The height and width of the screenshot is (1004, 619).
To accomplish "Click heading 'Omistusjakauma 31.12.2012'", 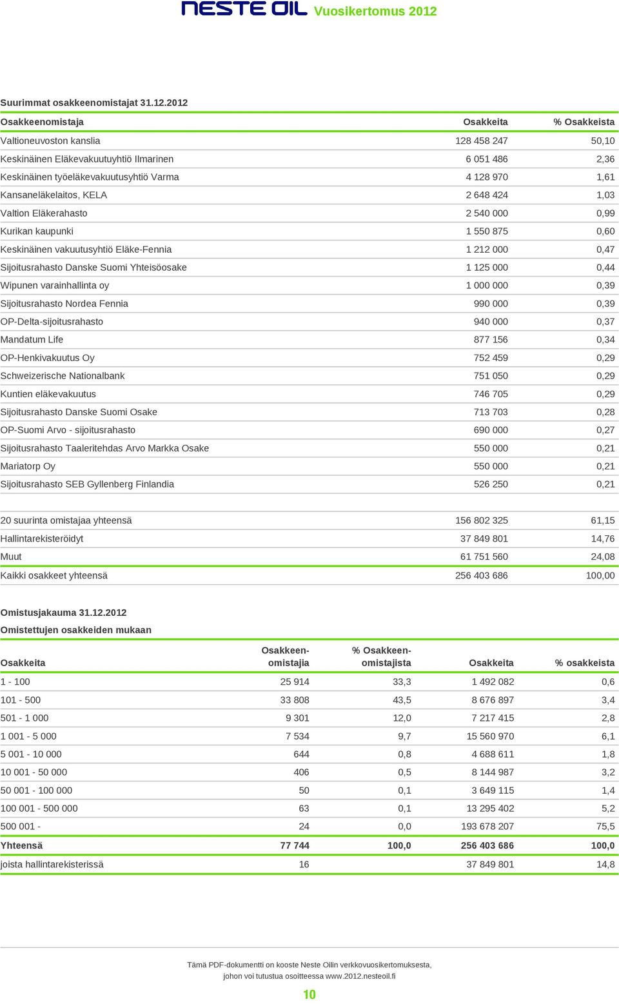I will [x=63, y=613].
